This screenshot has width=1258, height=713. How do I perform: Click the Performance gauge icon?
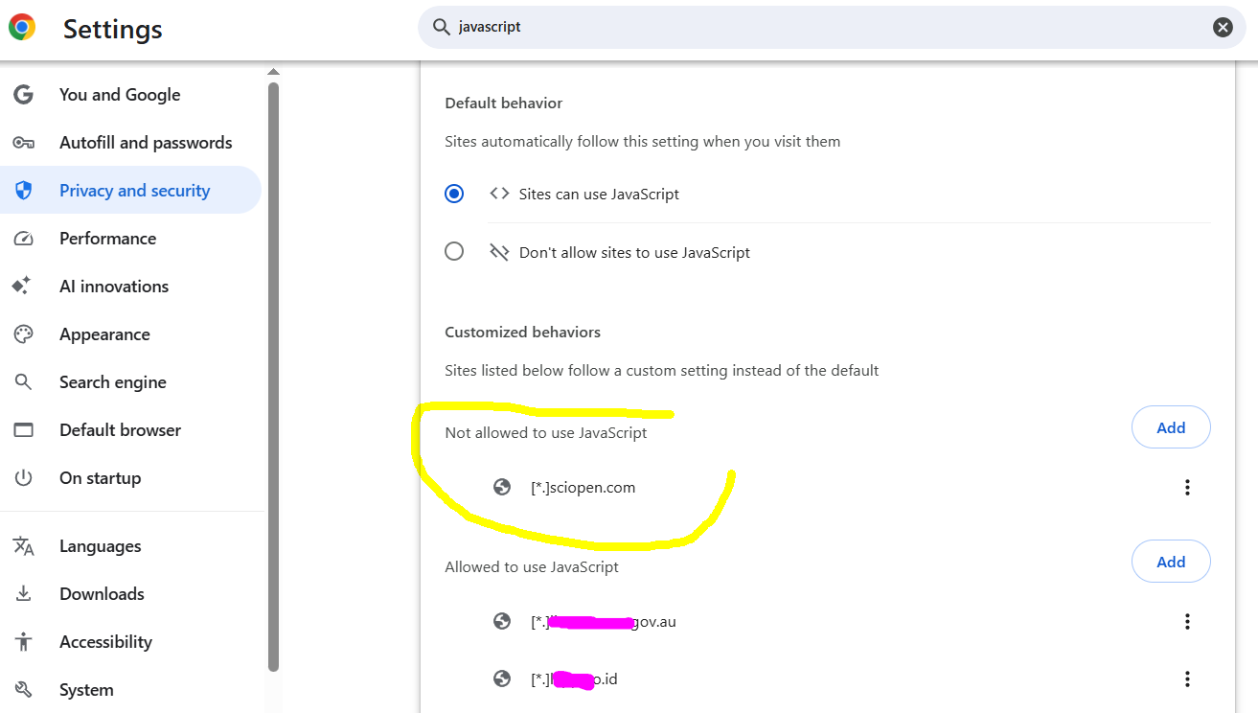(x=24, y=239)
